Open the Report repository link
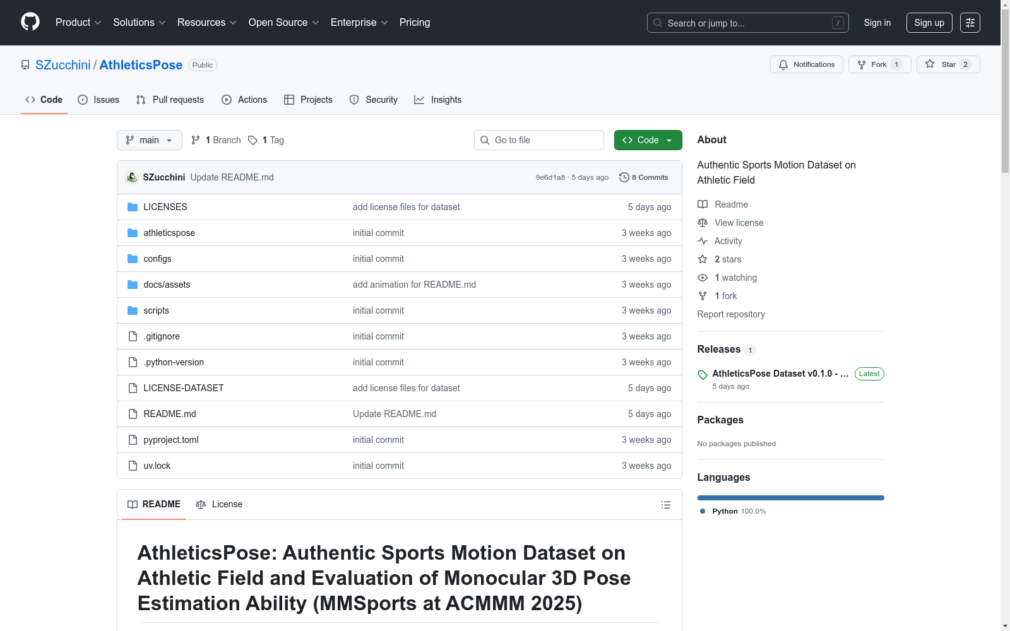Screen dimensions: 1010x631 click(x=731, y=314)
